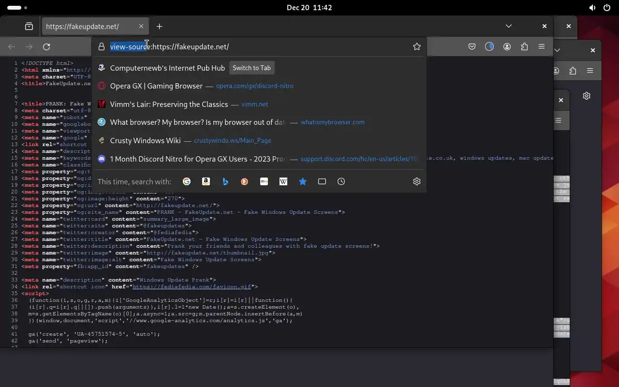
Task: Choose the Vimm's Lair suggestion
Action: 259,104
